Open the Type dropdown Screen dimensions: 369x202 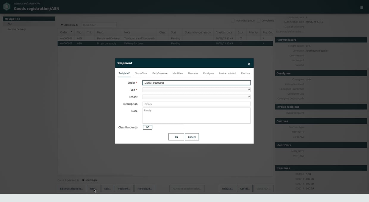pyautogui.click(x=196, y=90)
